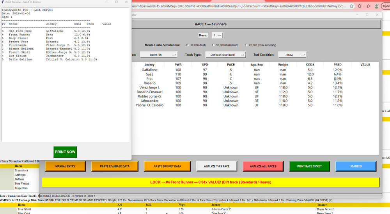
Task: Bookmark this page with the star icon
Action: (x=351, y=6)
